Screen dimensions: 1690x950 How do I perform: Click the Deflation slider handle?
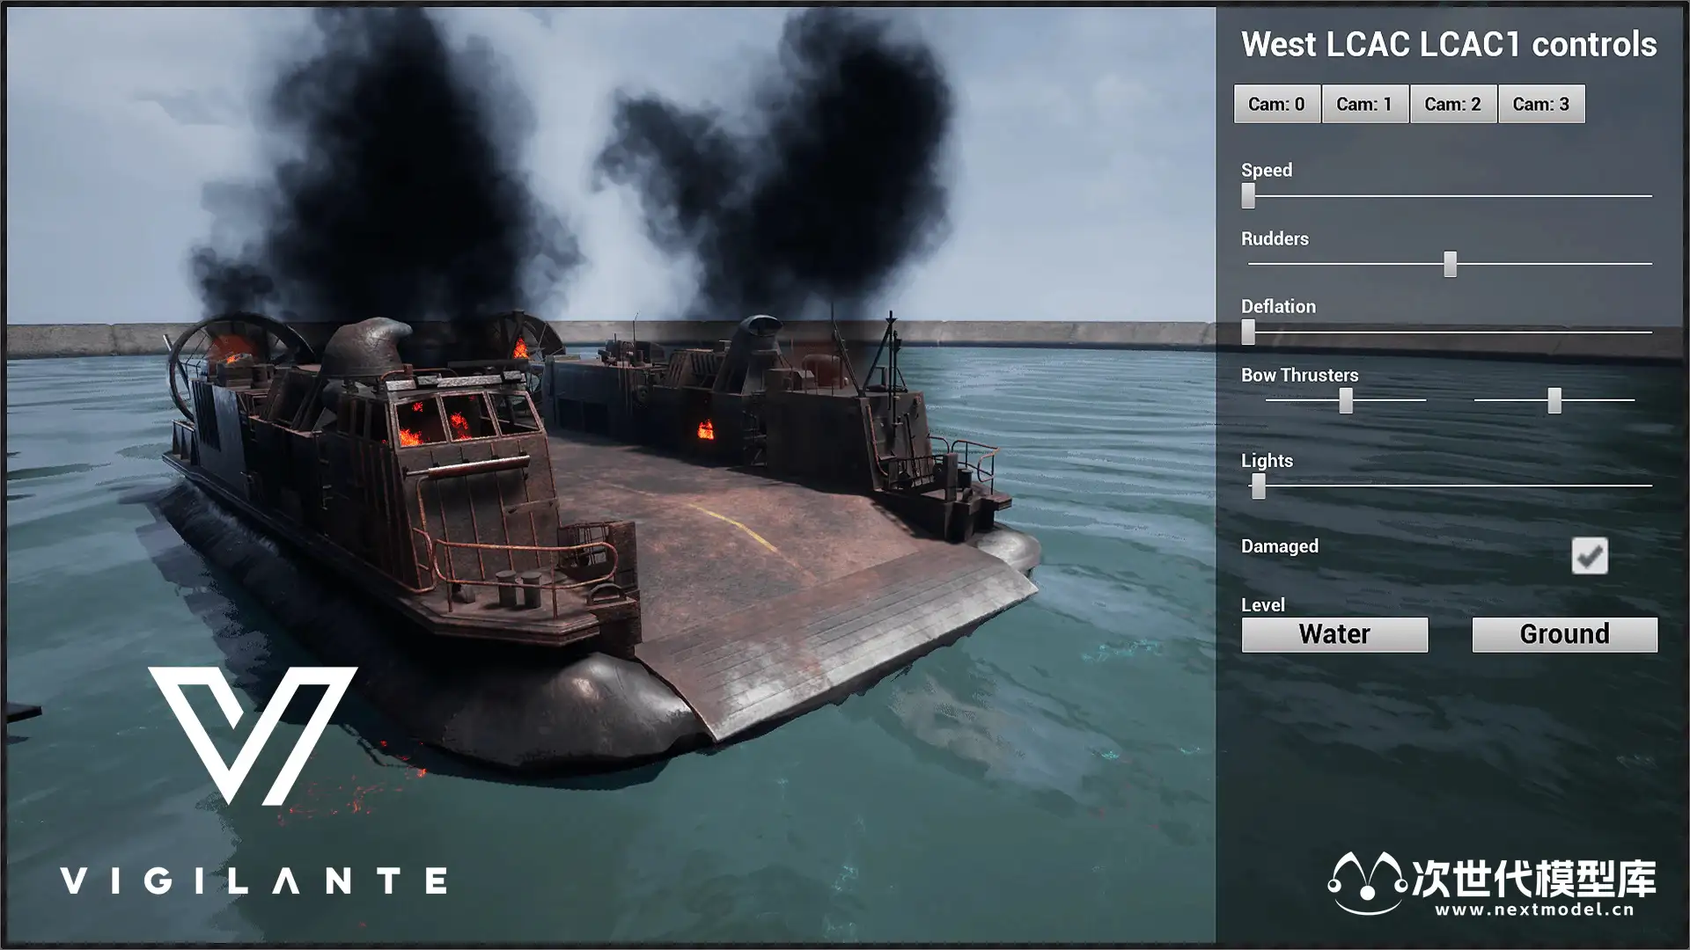pos(1248,332)
